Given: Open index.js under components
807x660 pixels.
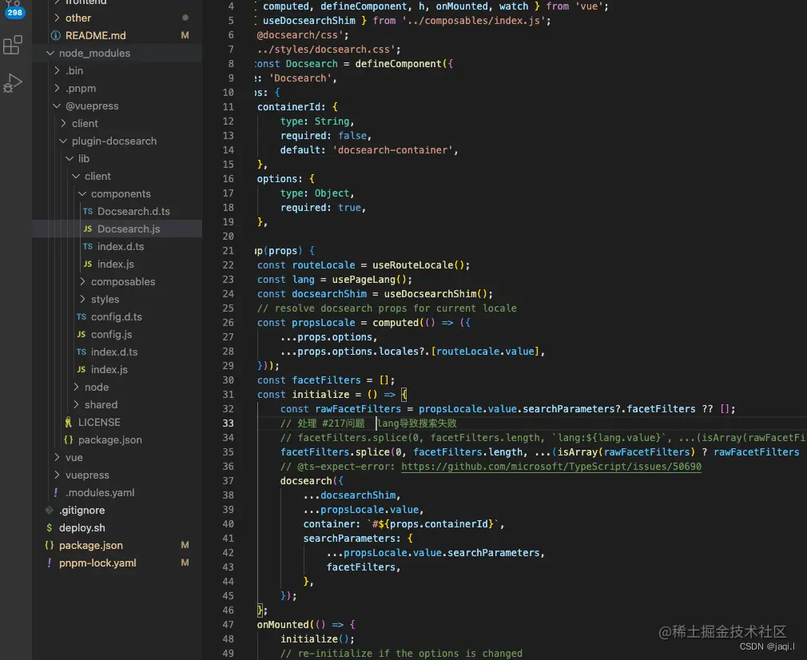Looking at the screenshot, I should click(x=115, y=264).
